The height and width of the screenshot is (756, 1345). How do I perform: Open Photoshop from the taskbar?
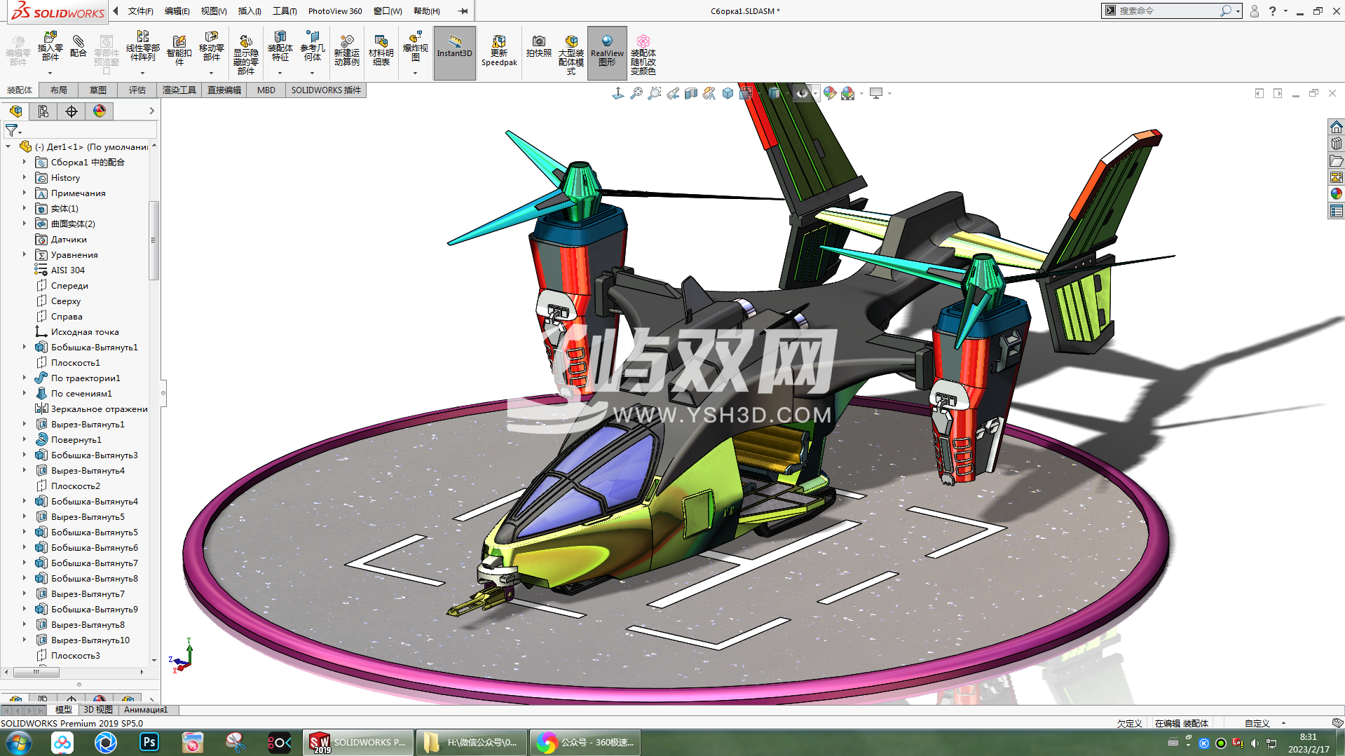tap(149, 743)
